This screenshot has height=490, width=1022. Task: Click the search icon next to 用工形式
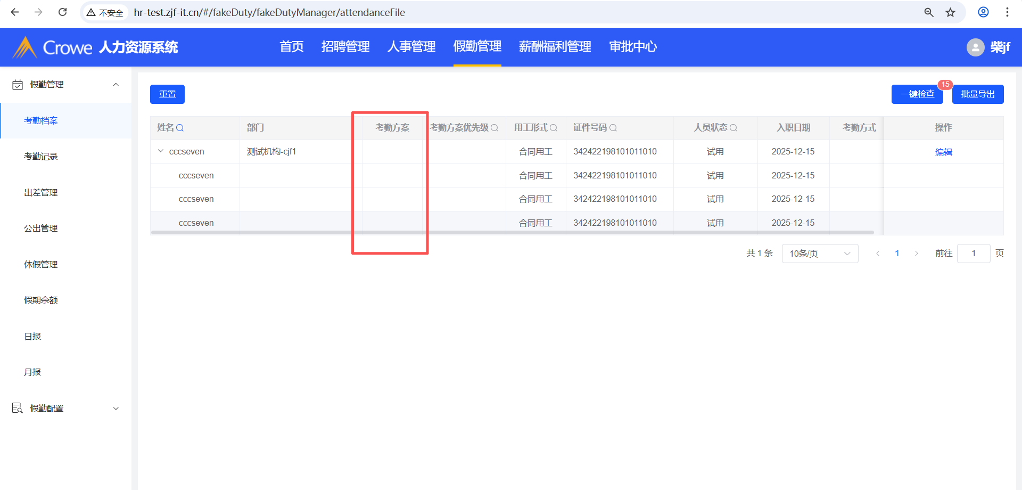click(554, 128)
